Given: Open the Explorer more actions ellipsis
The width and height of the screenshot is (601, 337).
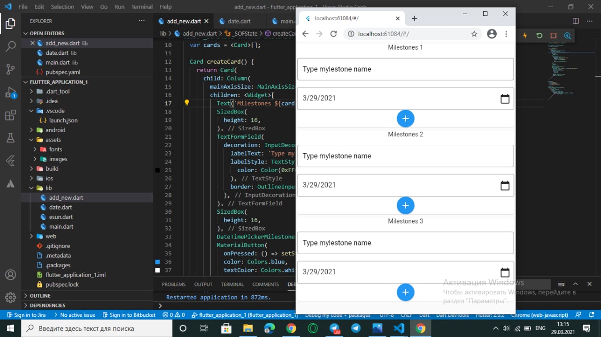Looking at the screenshot, I should click(x=142, y=21).
